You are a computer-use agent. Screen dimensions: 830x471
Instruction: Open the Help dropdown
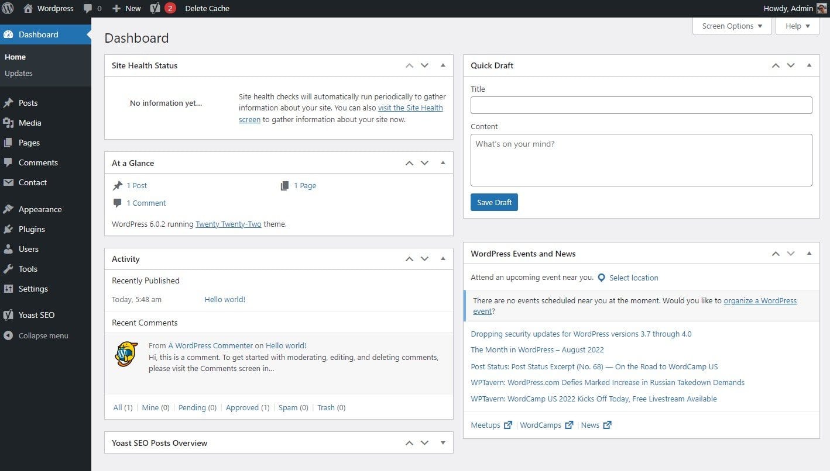point(797,26)
